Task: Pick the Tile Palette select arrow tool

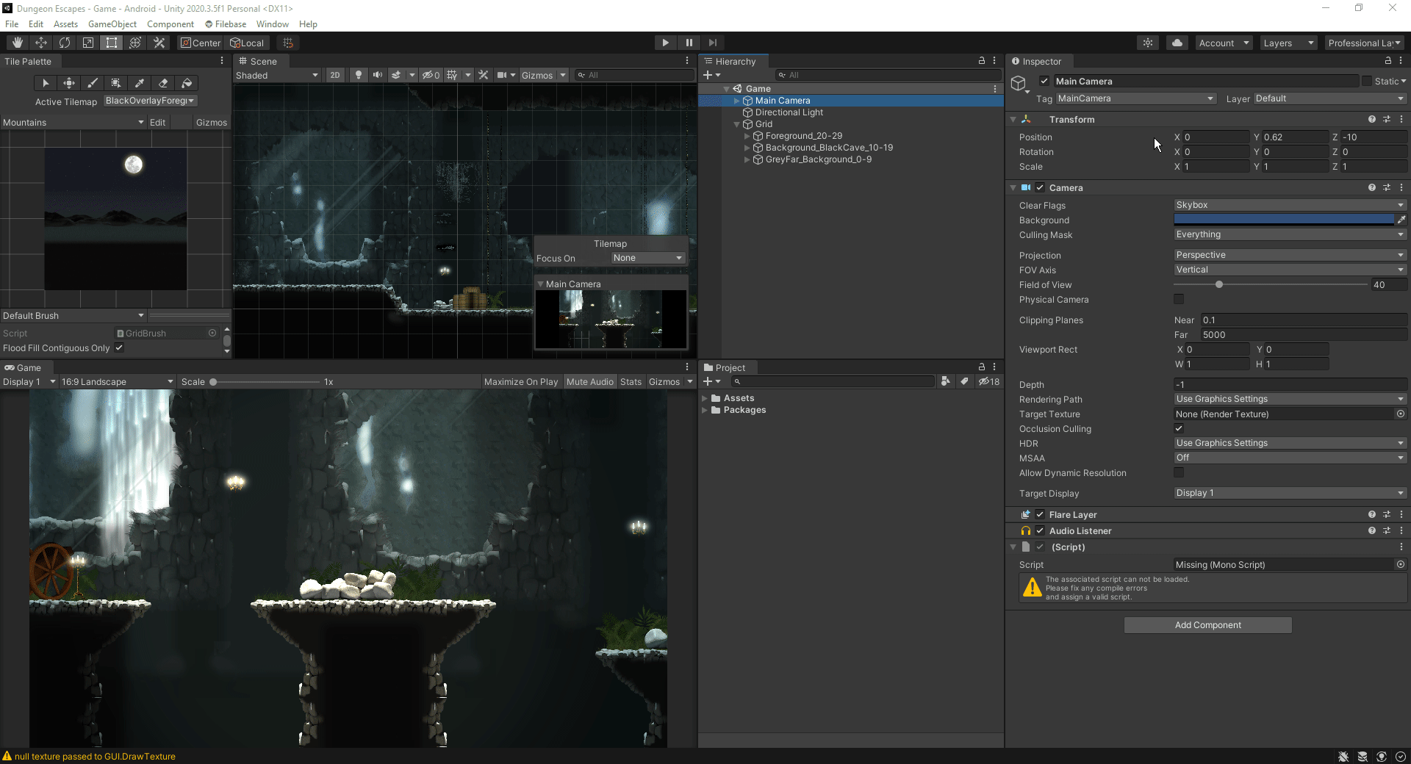Action: (x=46, y=83)
